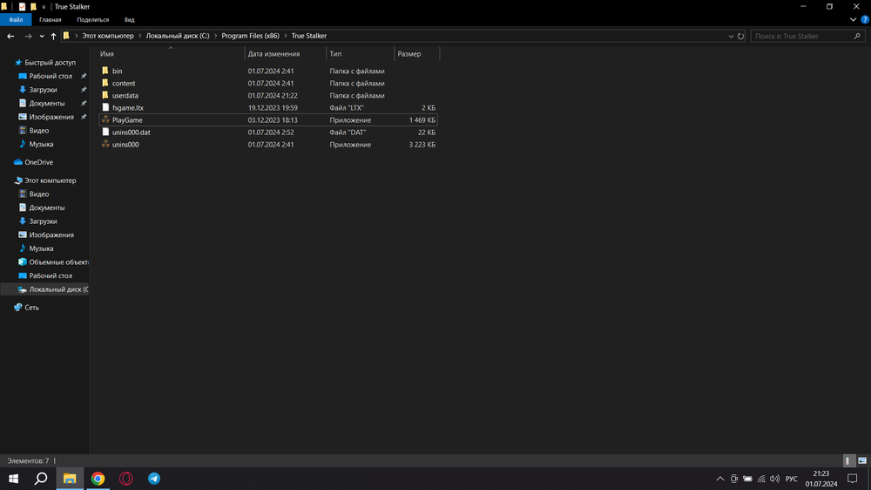Navigate to Program Files (x86) in breadcrumb
Image resolution: width=871 pixels, height=490 pixels.
click(x=257, y=37)
